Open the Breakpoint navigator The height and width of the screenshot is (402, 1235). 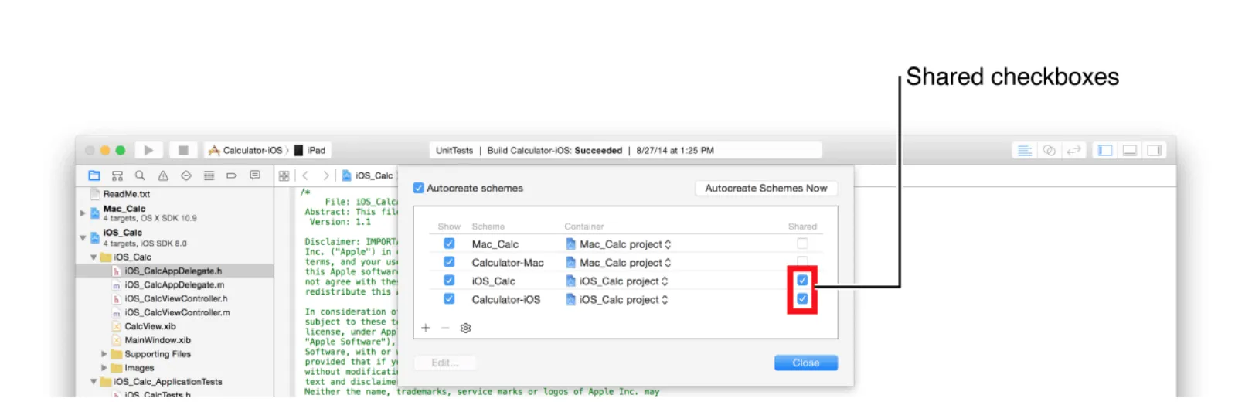231,175
